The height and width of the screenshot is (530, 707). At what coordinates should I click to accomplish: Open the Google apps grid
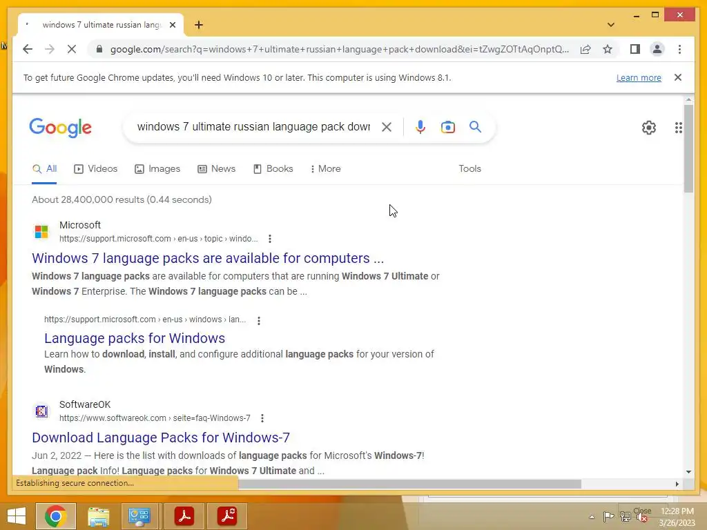pos(678,128)
